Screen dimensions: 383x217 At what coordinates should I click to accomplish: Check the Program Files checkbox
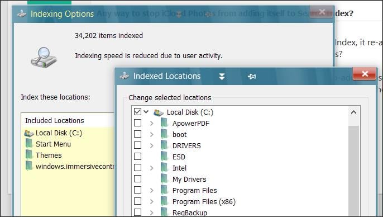pos(137,190)
